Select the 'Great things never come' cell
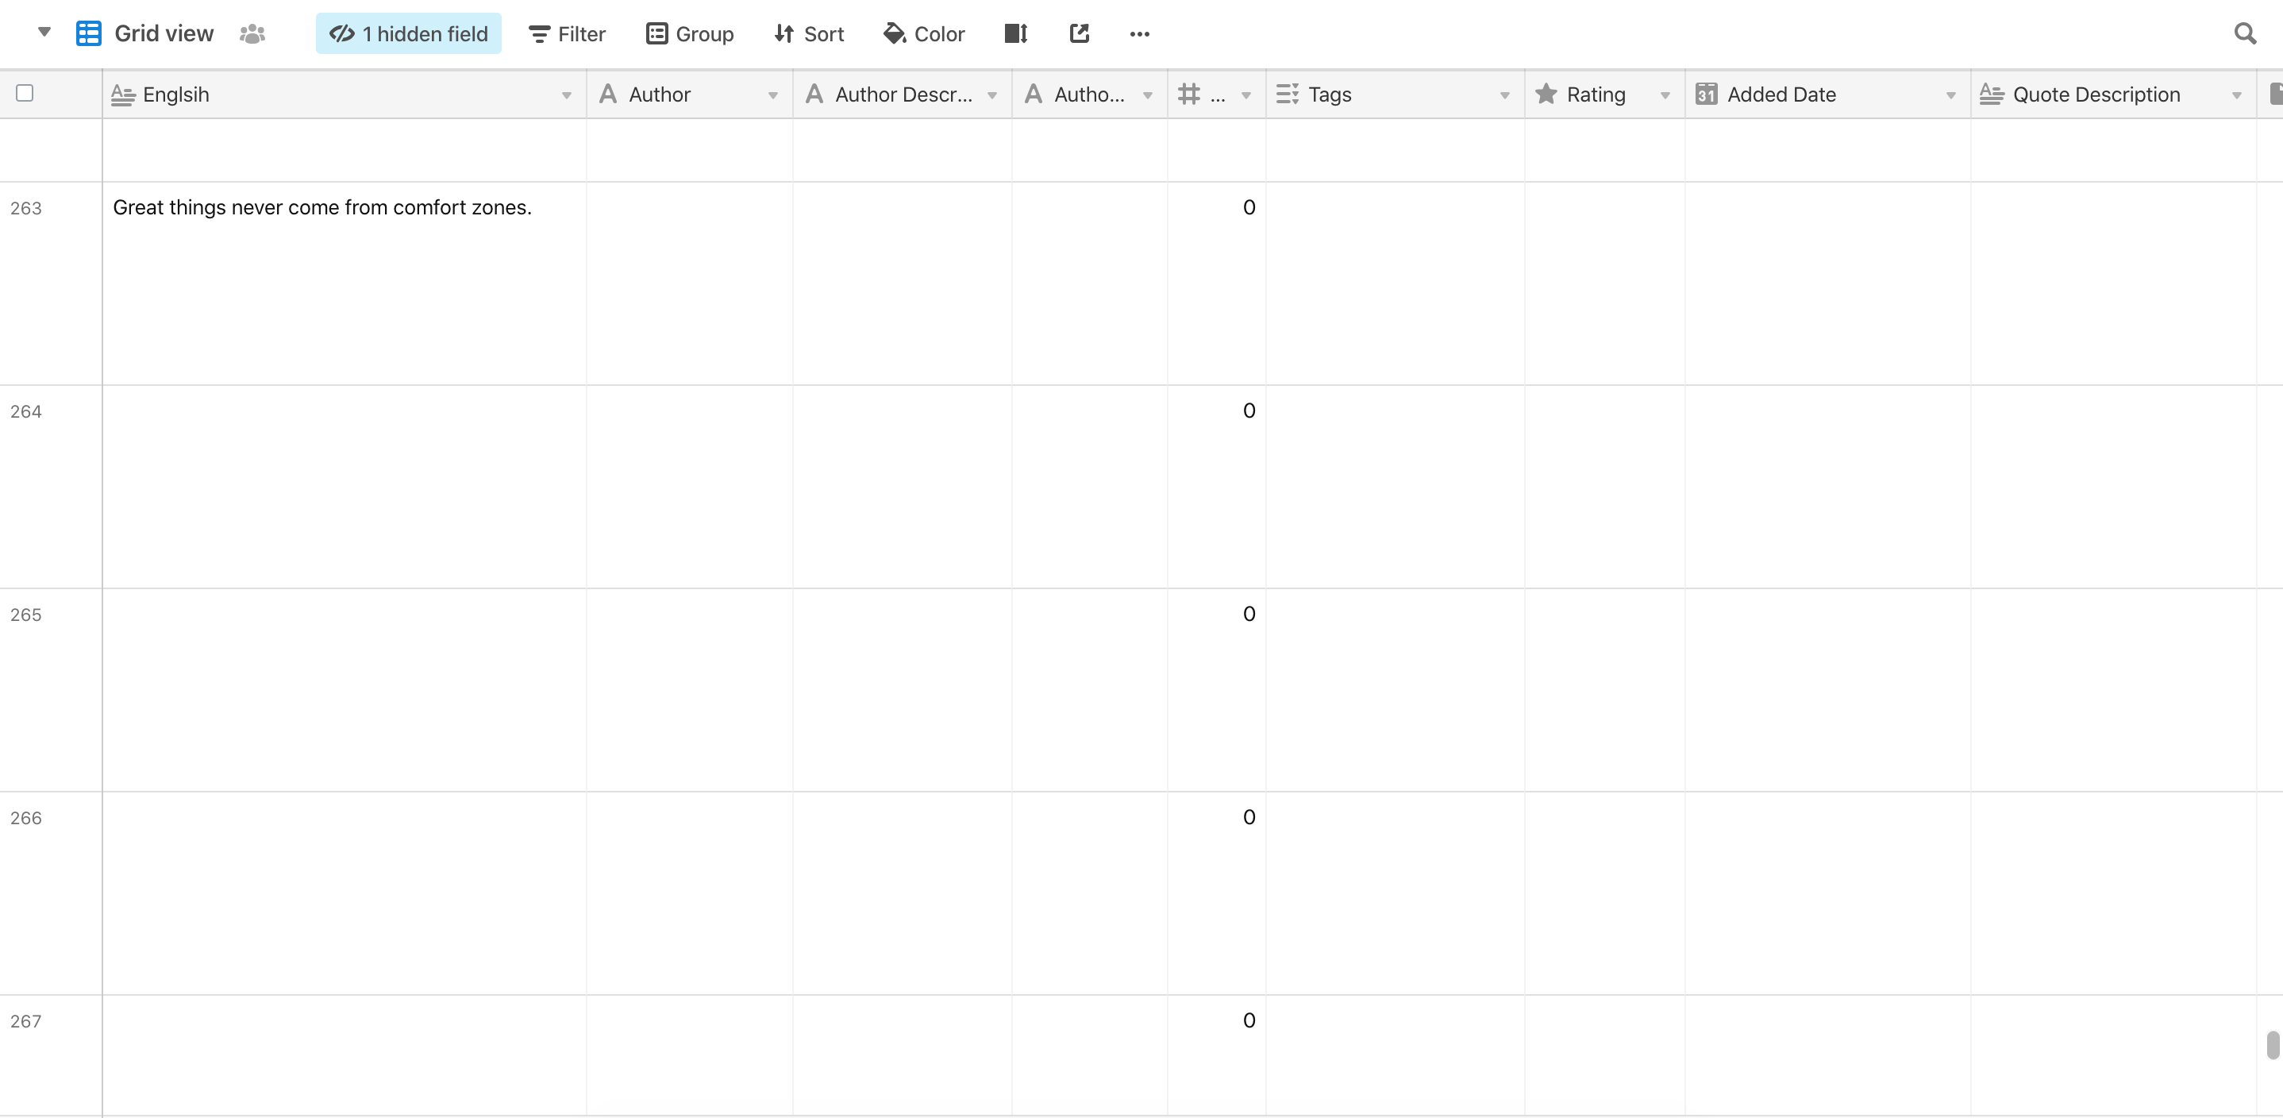Viewport: 2283px width, 1118px height. point(344,283)
